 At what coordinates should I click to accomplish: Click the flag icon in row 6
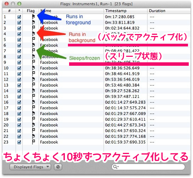34,45
